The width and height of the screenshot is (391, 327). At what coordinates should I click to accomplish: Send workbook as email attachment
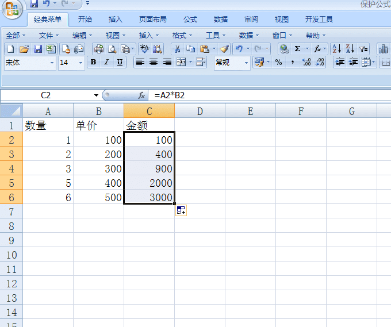click(x=79, y=49)
